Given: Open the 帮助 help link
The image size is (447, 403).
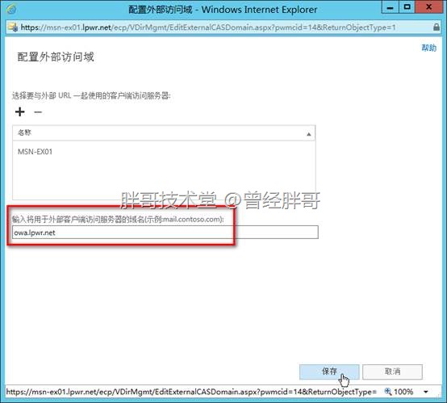Looking at the screenshot, I should point(428,48).
